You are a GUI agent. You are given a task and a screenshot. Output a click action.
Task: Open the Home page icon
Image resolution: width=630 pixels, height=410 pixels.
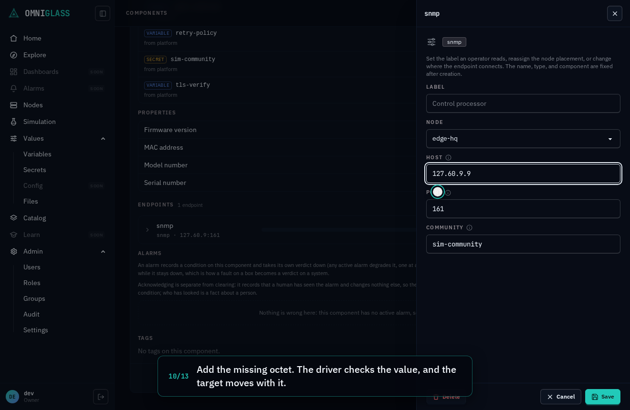(14, 38)
